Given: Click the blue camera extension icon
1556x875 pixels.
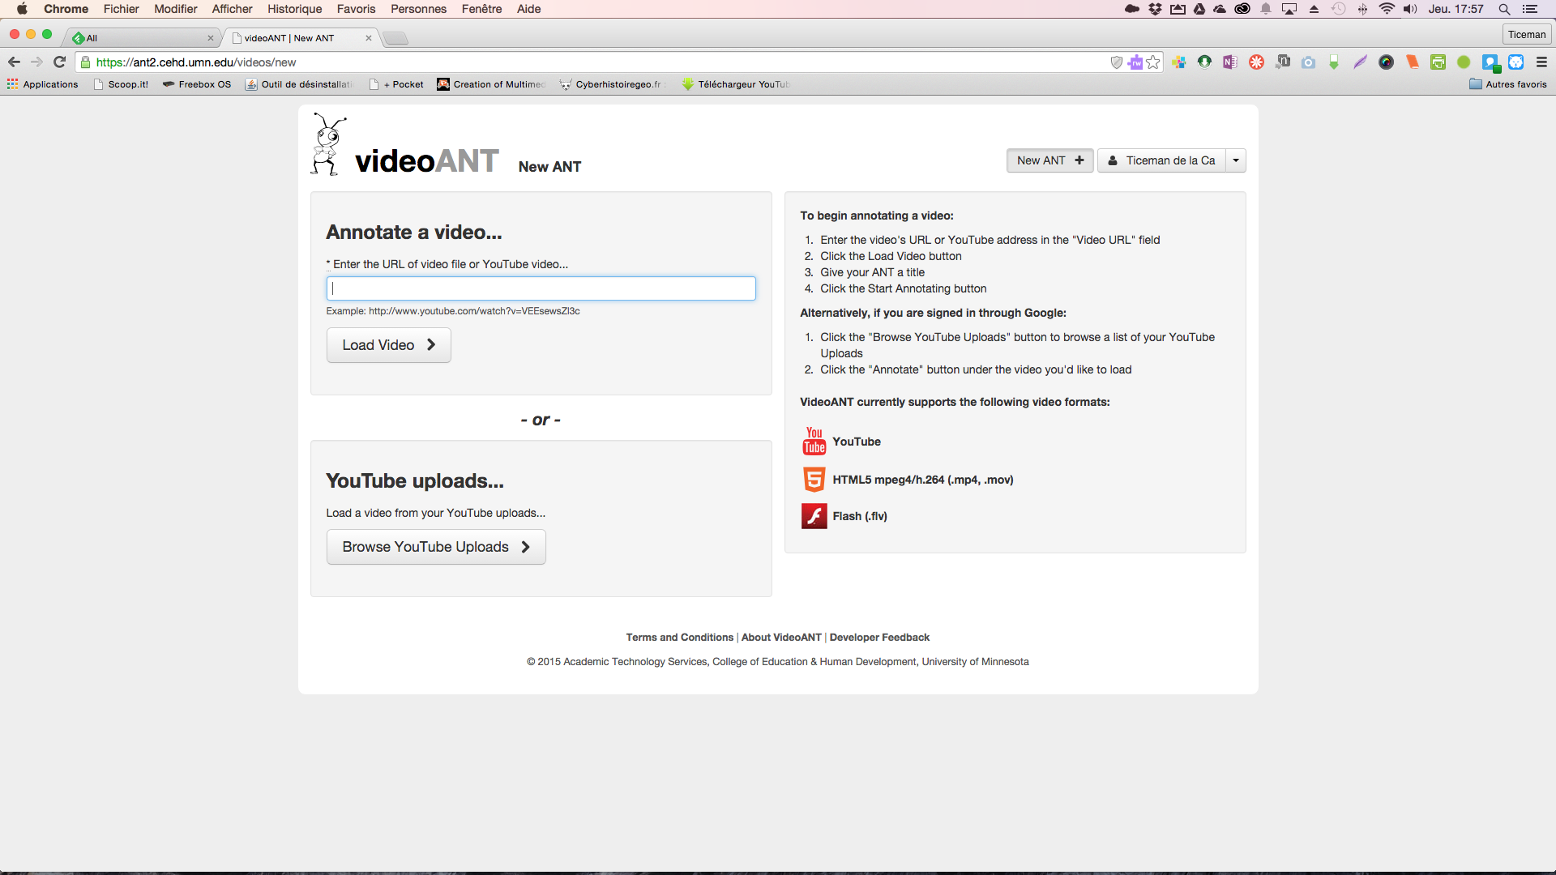Looking at the screenshot, I should tap(1308, 62).
